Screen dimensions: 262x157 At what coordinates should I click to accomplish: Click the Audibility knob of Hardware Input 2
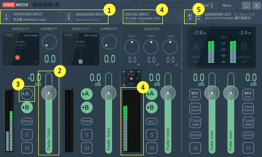[109, 42]
